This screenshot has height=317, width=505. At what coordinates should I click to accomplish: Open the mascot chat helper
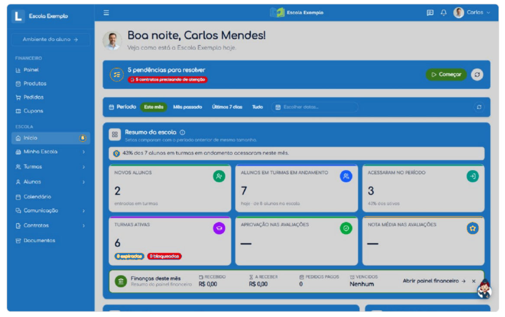[x=484, y=289]
